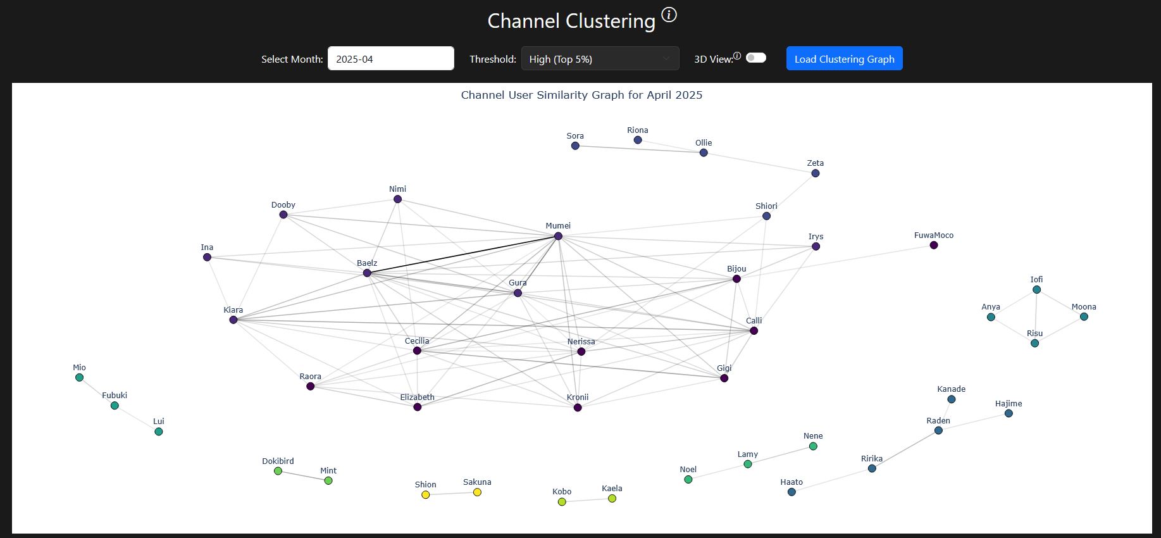Click the Irys node

tap(816, 246)
